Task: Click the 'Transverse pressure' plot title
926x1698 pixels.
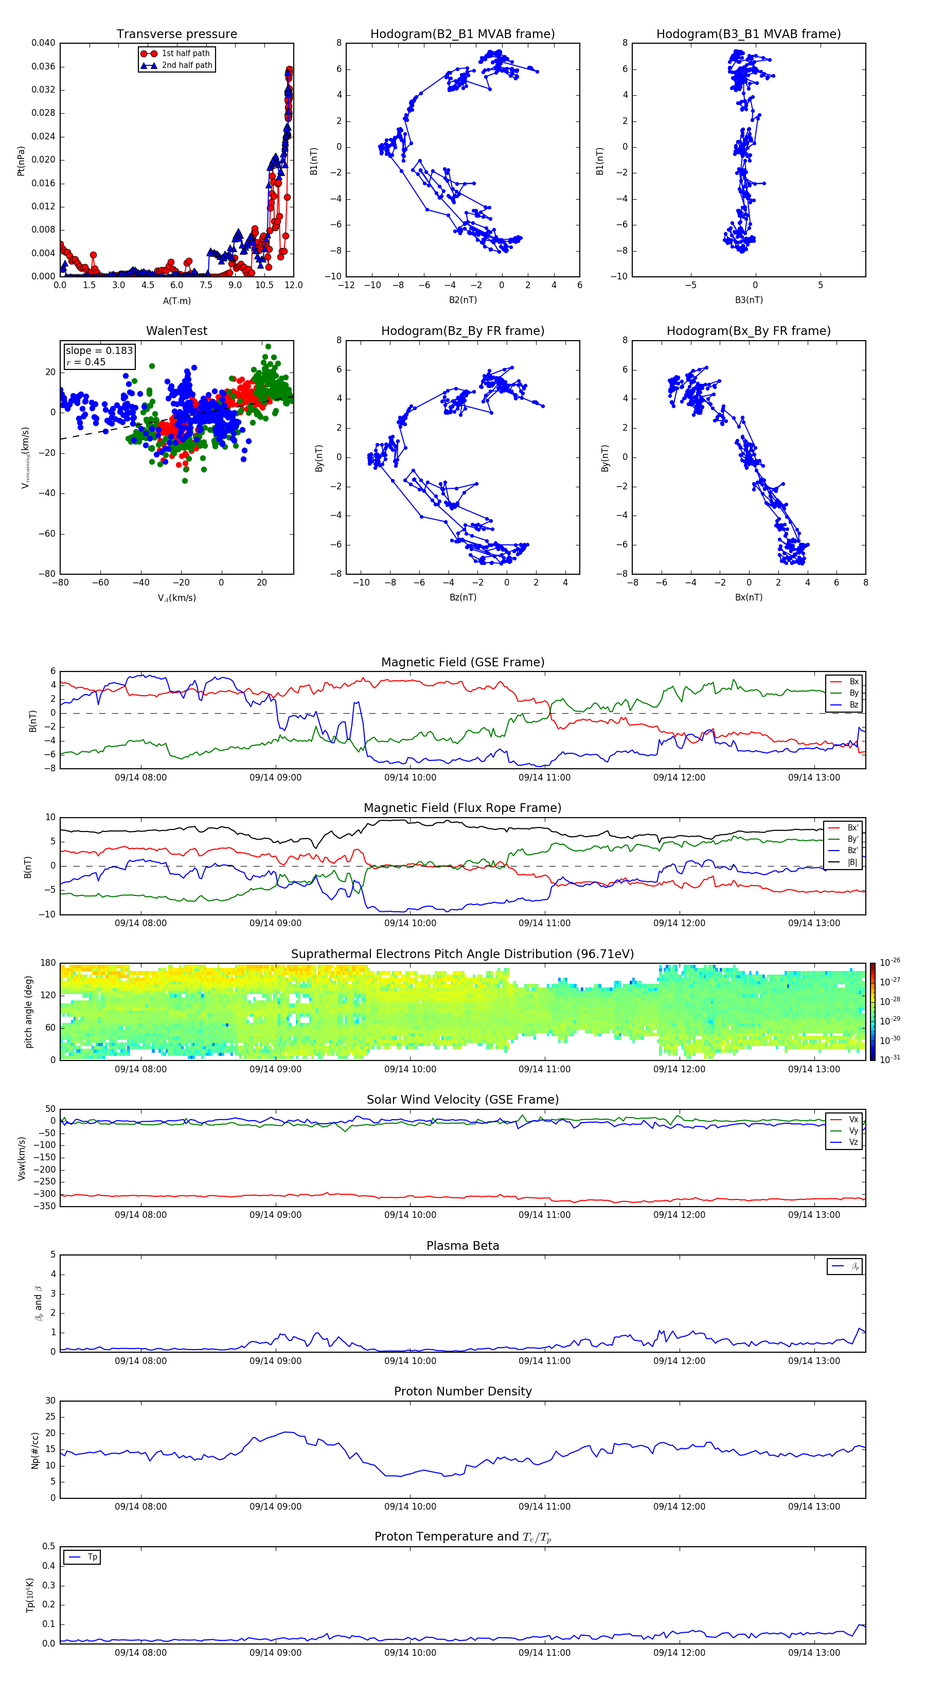Action: coord(176,34)
